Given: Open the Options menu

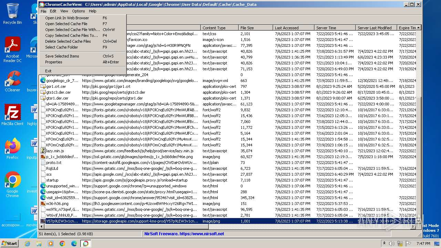Looking at the screenshot, I should [79, 11].
